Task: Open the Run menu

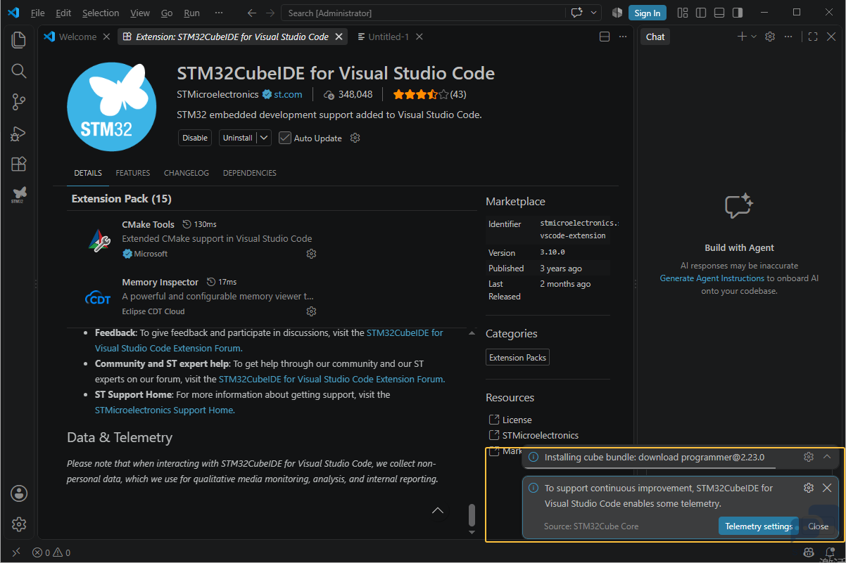Action: (x=191, y=13)
